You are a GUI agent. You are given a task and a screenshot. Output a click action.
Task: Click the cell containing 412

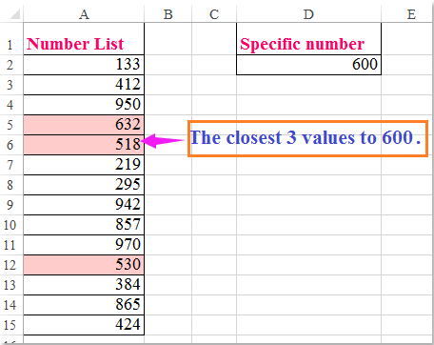pyautogui.click(x=84, y=85)
